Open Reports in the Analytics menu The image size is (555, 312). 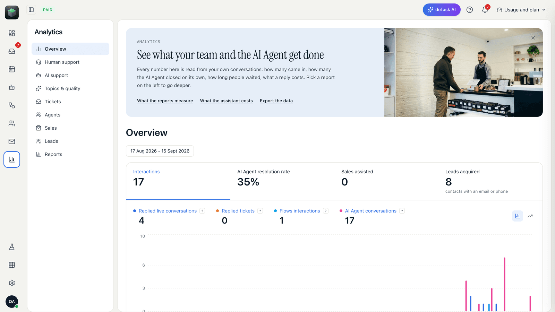70,154
